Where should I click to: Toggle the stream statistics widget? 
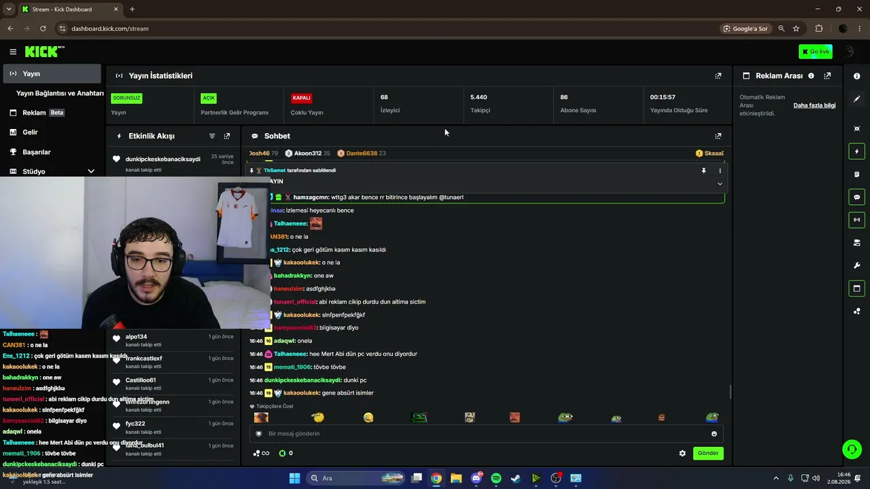(856, 219)
